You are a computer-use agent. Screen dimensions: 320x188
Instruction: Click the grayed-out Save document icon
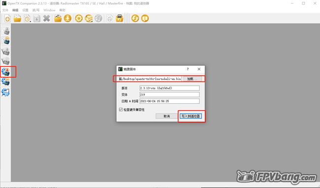37,19
